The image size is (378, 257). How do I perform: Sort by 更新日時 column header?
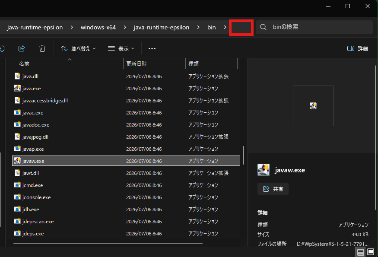pos(137,63)
